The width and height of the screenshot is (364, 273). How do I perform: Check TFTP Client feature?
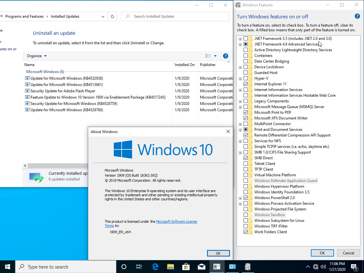(246, 169)
